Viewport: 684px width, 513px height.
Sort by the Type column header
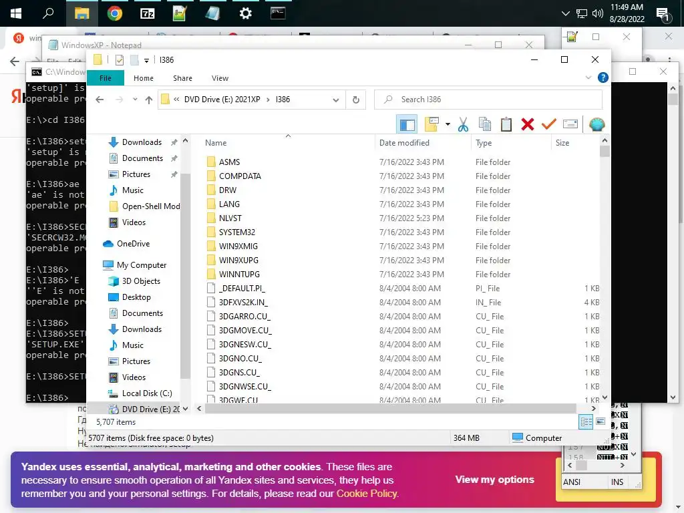tap(484, 143)
